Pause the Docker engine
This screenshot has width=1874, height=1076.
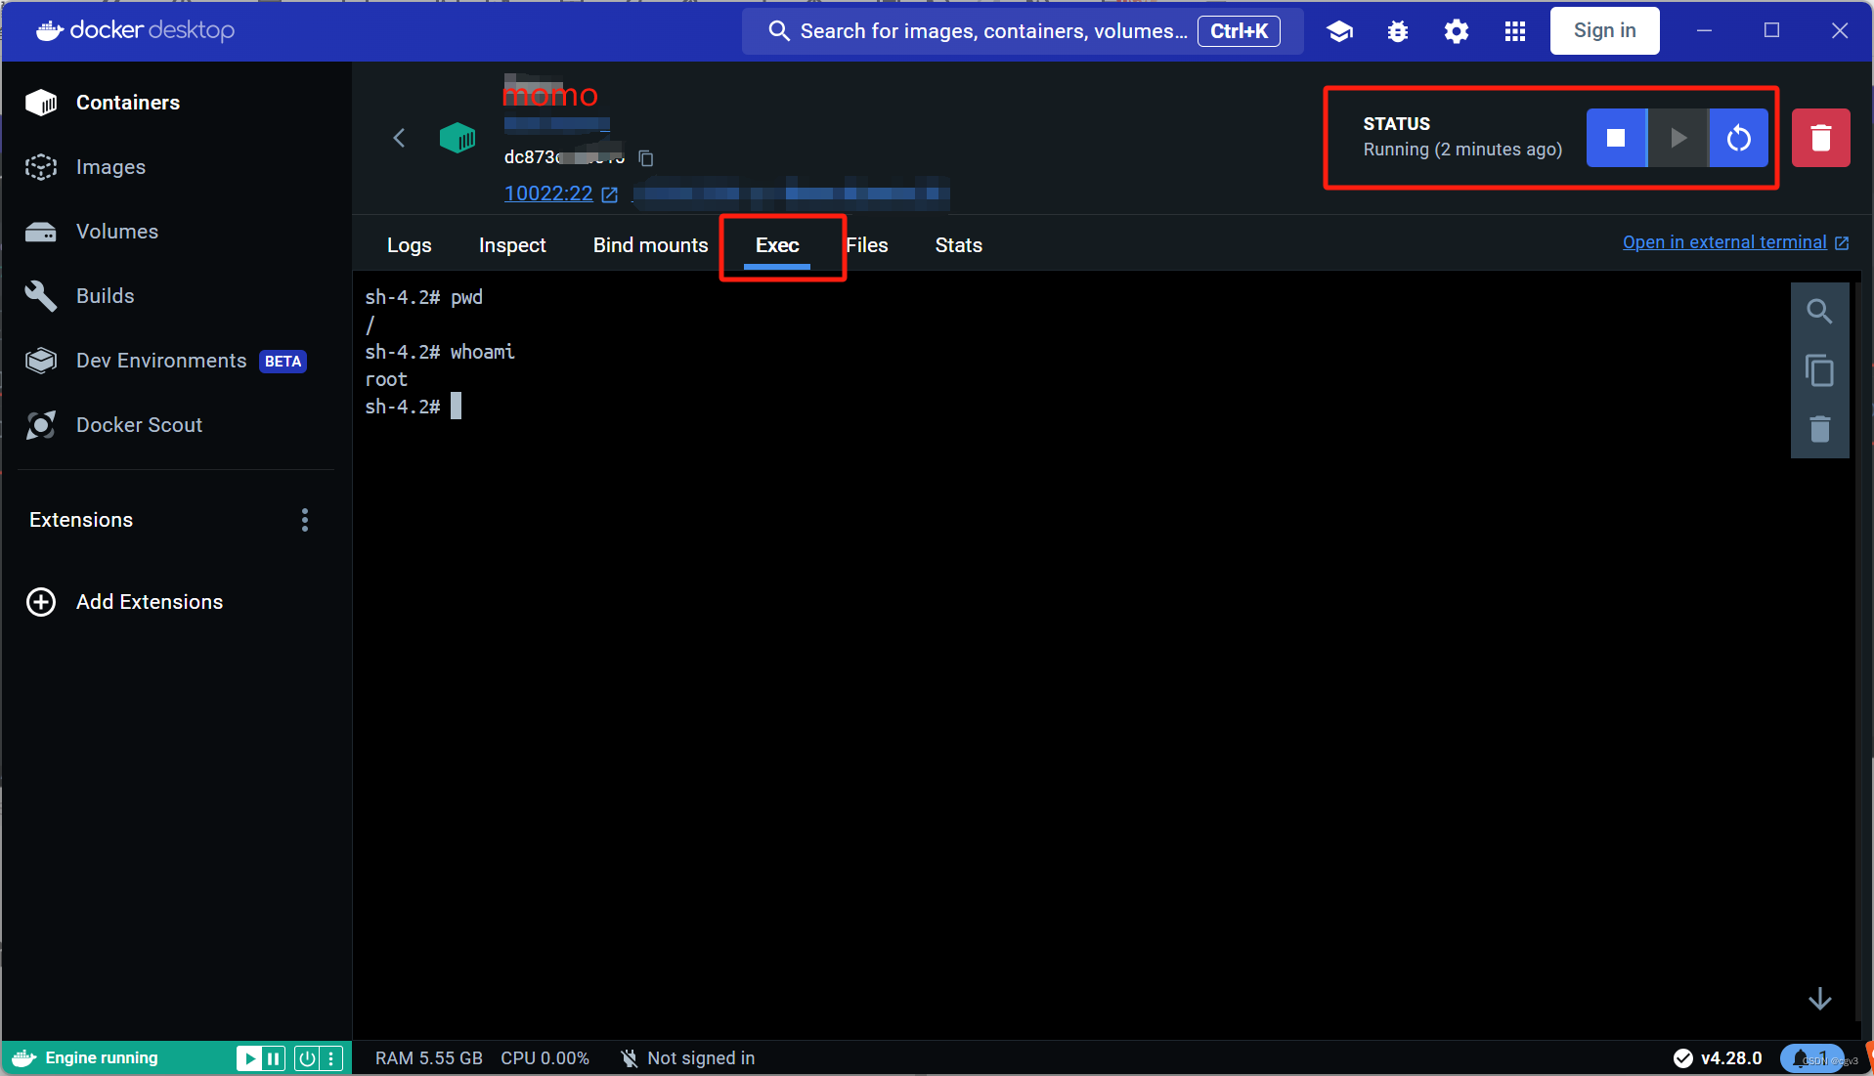coord(274,1058)
